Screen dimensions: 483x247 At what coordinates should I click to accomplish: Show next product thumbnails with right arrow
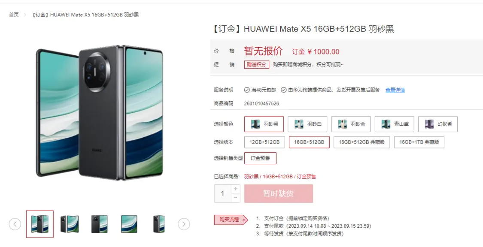pos(184,224)
